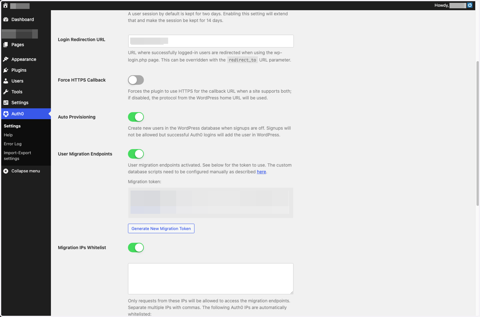Click the 'Login Redirection URL' label
The height and width of the screenshot is (317, 480).
(82, 40)
